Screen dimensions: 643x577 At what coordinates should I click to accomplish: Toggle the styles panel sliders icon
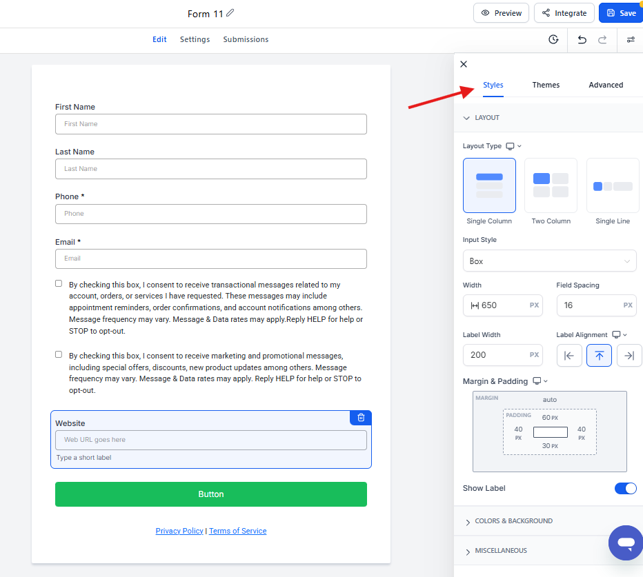click(631, 40)
